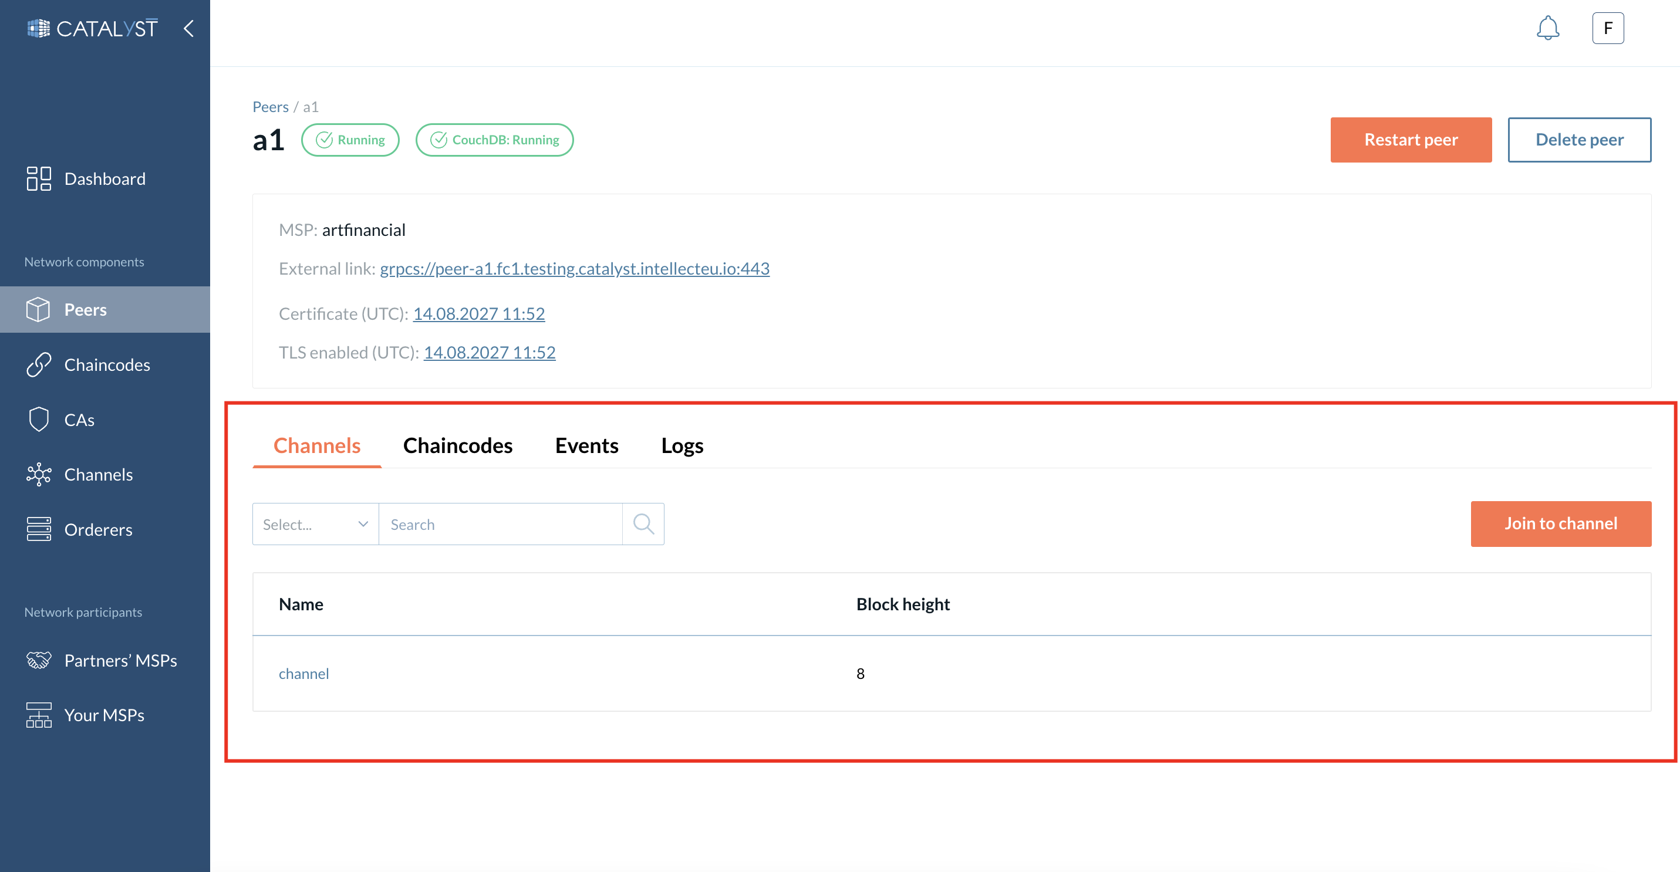Open Orderers server icon in sidebar

click(39, 529)
